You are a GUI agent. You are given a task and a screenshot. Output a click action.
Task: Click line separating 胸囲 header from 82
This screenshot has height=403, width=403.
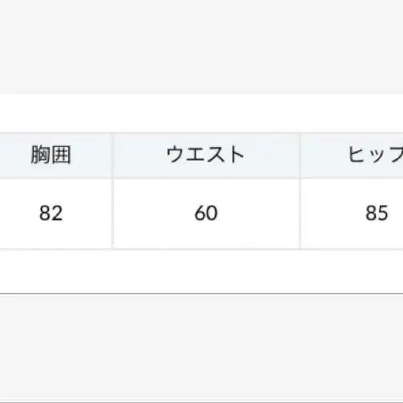[51, 178]
